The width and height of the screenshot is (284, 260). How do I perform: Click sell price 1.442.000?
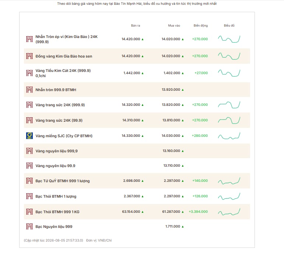(x=132, y=73)
